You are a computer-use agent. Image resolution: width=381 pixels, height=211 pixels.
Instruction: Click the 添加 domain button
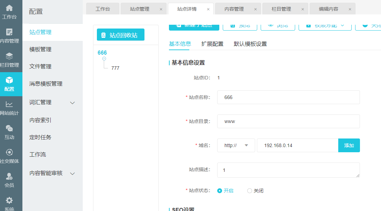[349, 145]
